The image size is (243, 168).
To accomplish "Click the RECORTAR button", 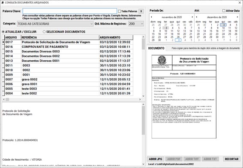I will [232, 159].
